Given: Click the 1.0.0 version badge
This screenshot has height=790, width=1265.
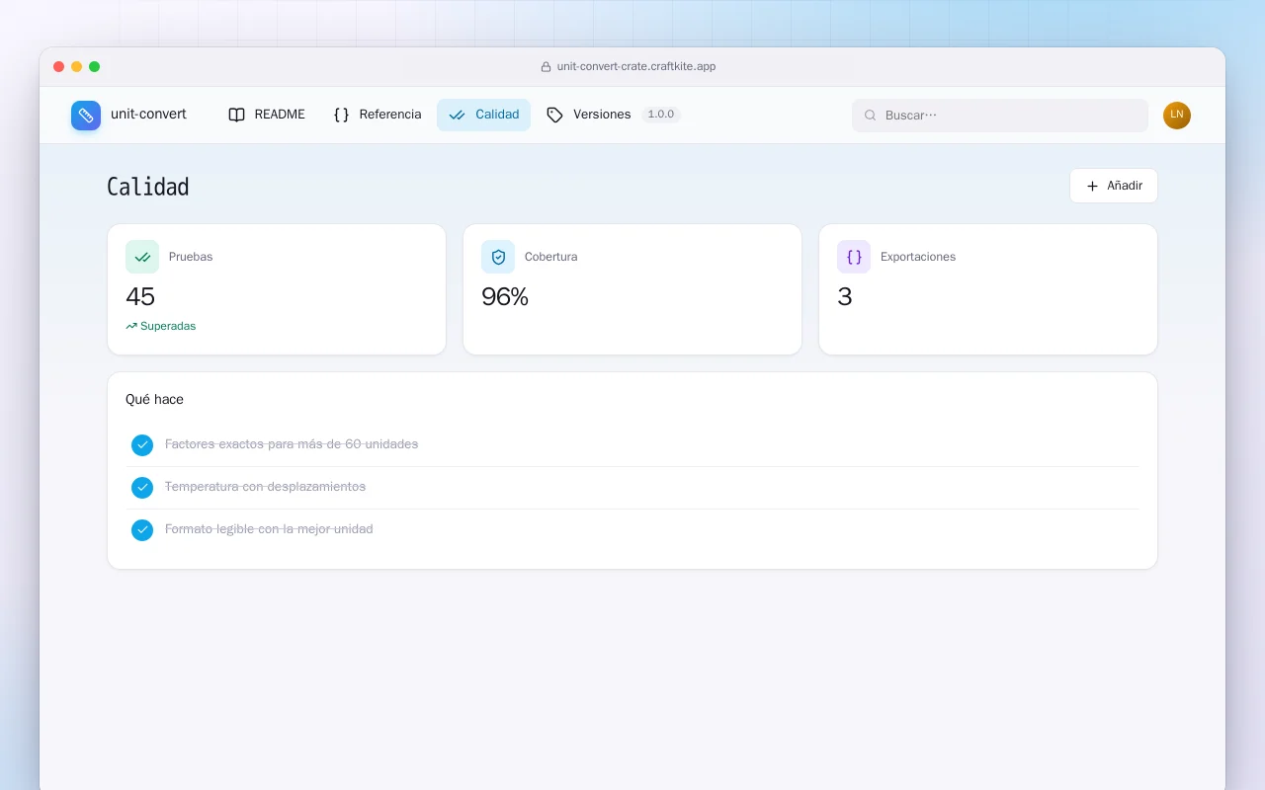Looking at the screenshot, I should click(x=660, y=115).
